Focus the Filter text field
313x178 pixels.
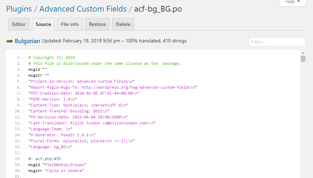[277, 42]
